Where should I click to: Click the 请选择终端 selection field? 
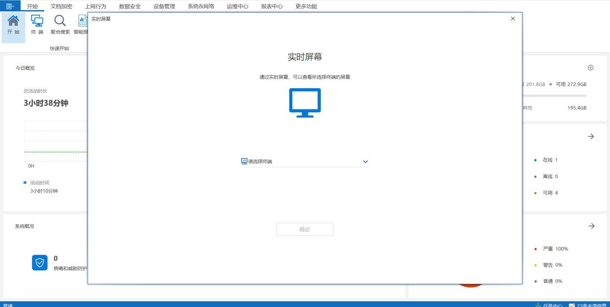pos(305,161)
